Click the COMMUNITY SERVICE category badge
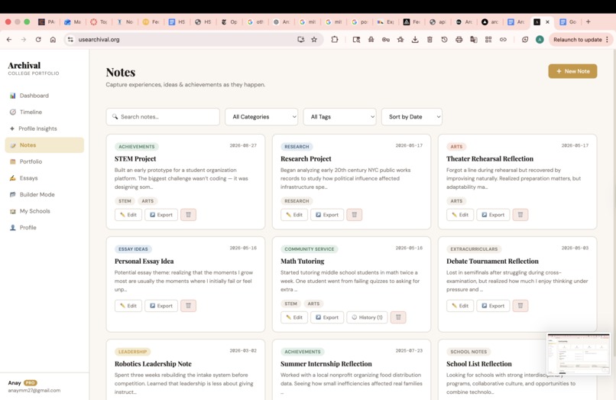Screen dimensions: 616x400 [x=310, y=249]
